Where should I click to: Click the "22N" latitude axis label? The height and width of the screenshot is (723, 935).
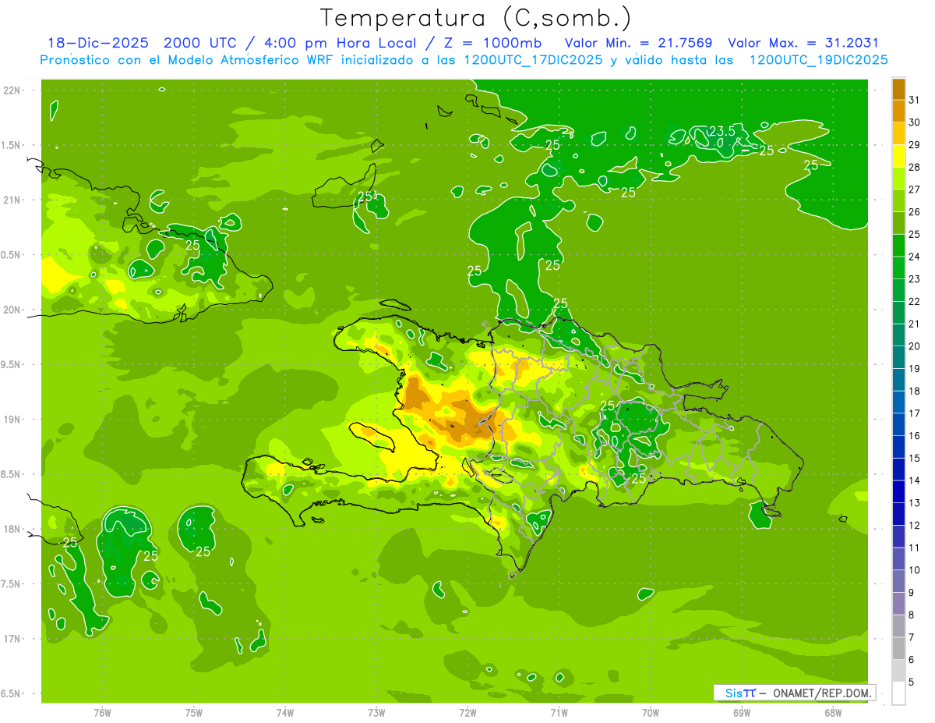[12, 90]
